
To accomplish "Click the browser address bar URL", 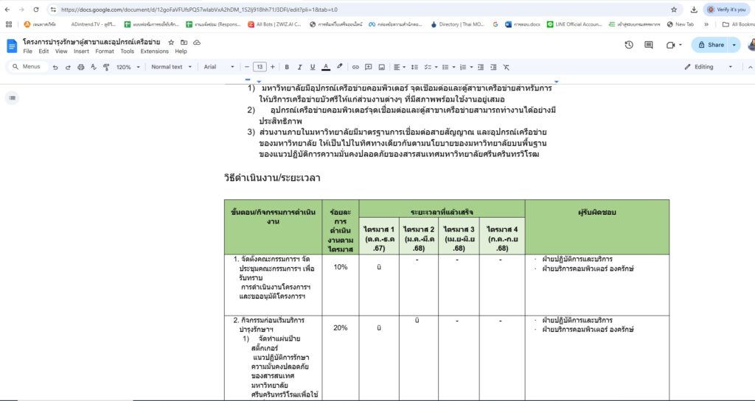I will (x=199, y=10).
